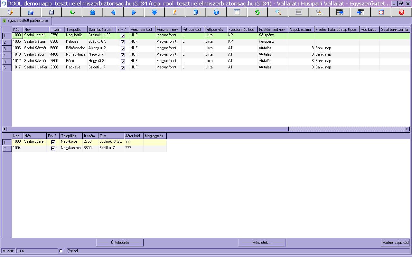412x257 pixels.
Task: Toggle Érv. checkbox in Nagykanizsa row
Action: [x=53, y=148]
